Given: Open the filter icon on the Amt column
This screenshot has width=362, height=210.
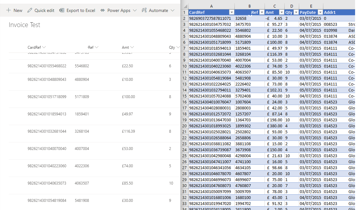Looking at the screenshot, I should pos(281,12).
